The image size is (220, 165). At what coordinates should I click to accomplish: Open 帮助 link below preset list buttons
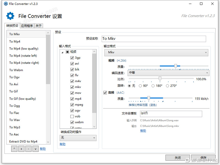click(x=43, y=149)
